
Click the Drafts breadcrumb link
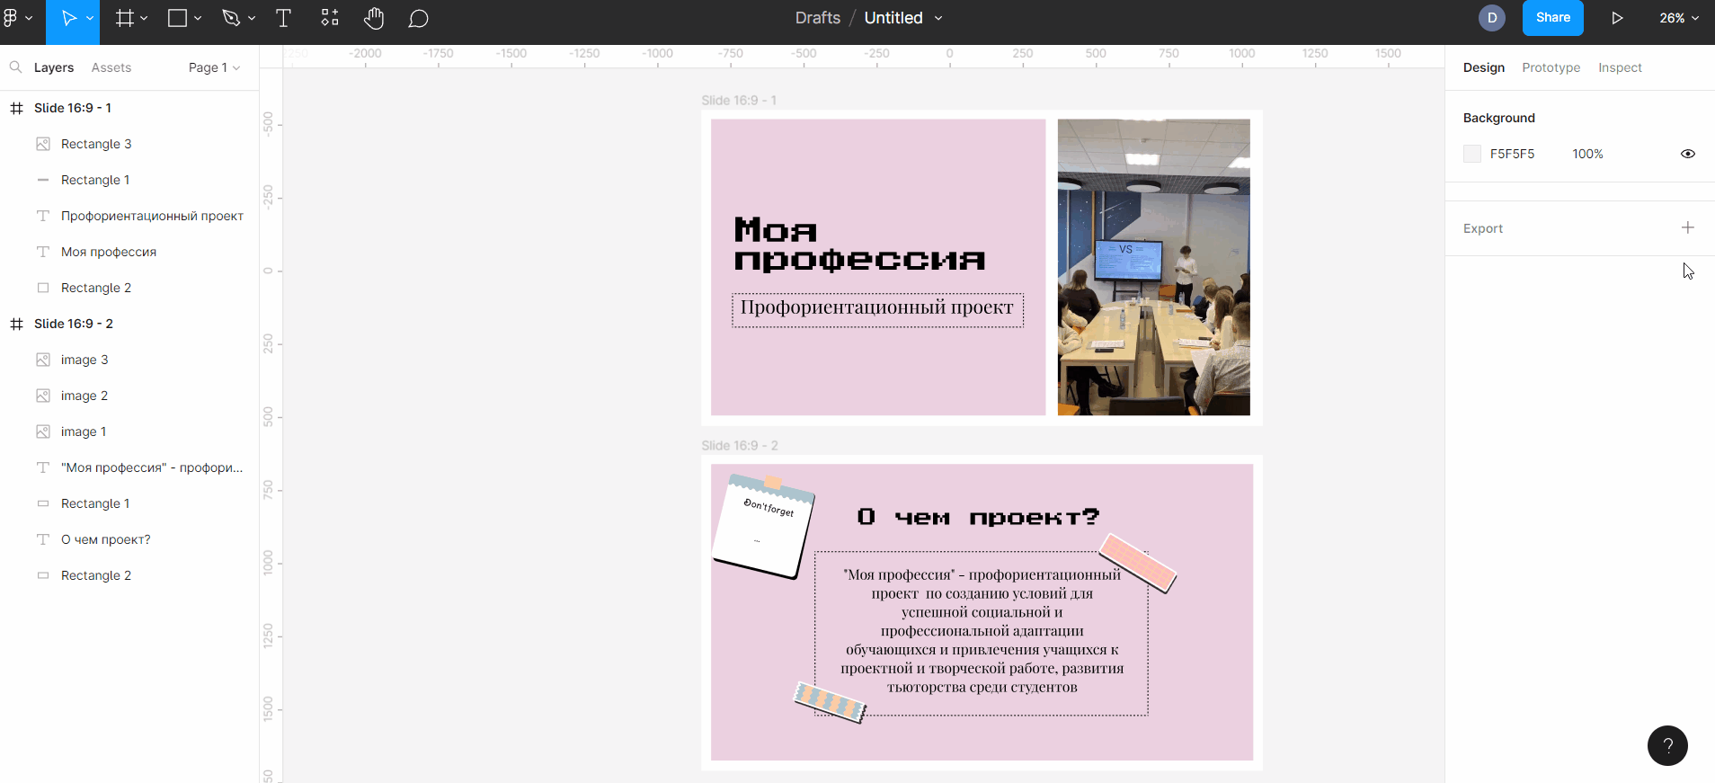click(x=818, y=18)
